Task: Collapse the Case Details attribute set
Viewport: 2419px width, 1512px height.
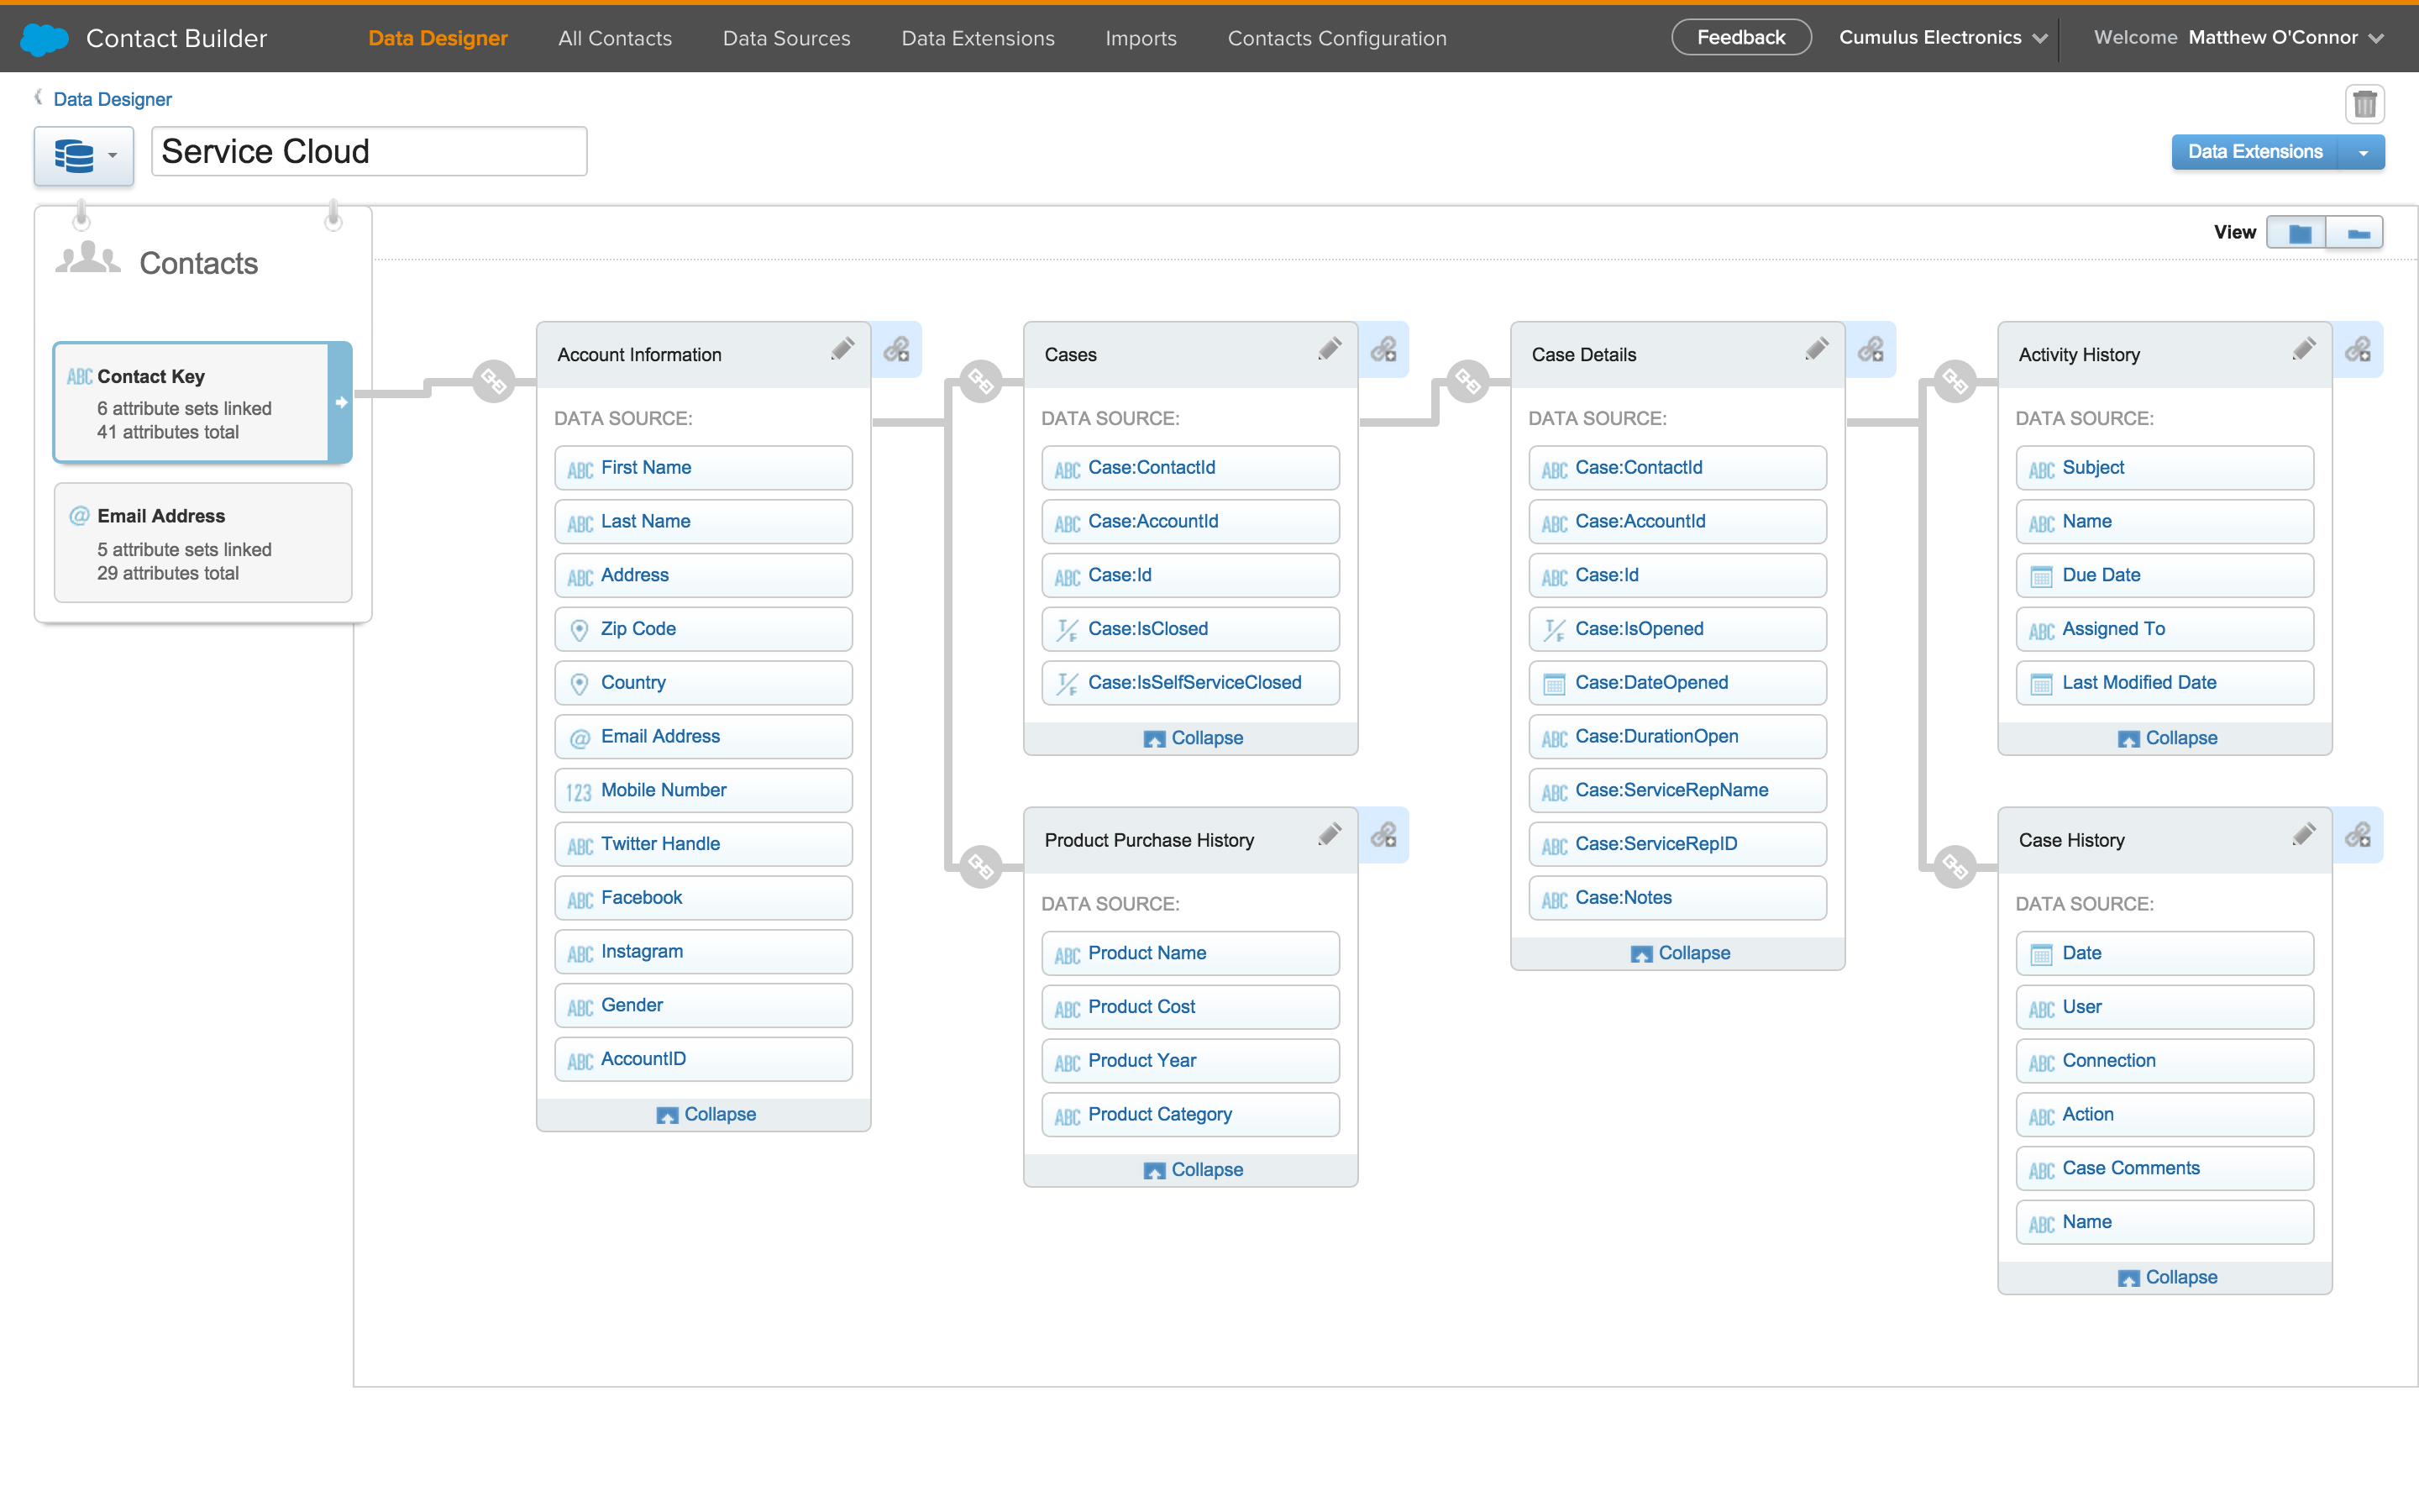Action: [1681, 953]
